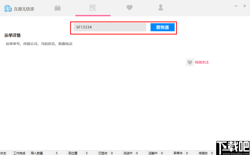Select the parcel box icon in the top bar
Viewport: 250px width, 155px height.
pyautogui.click(x=58, y=7)
